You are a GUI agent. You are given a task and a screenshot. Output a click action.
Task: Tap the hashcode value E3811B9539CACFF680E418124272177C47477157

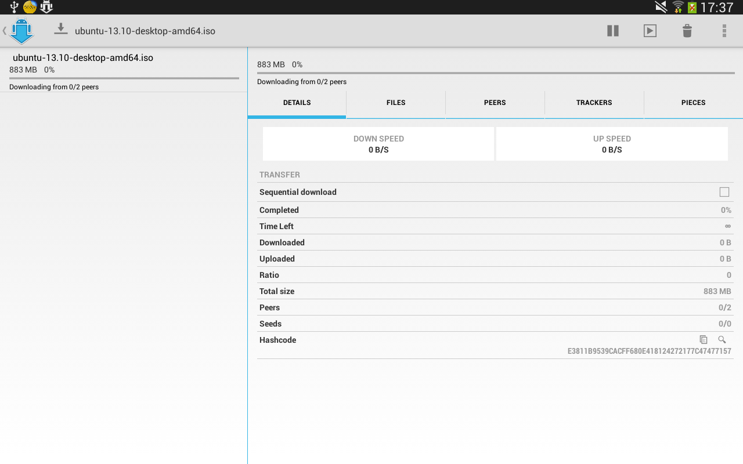click(650, 351)
